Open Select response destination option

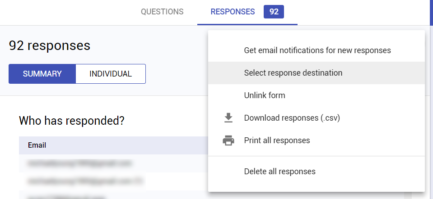pos(316,72)
